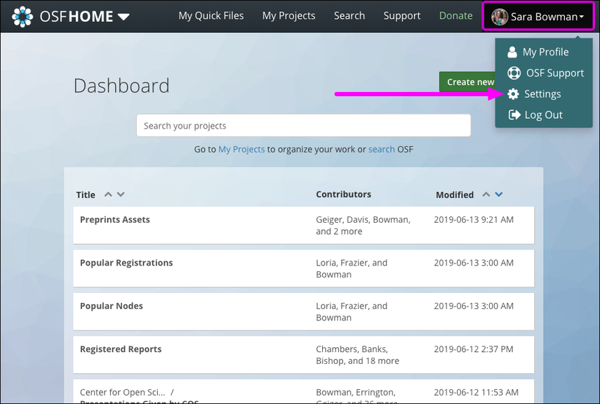This screenshot has height=404, width=600.
Task: Toggle the Sara Bowman user menu
Action: pyautogui.click(x=538, y=16)
